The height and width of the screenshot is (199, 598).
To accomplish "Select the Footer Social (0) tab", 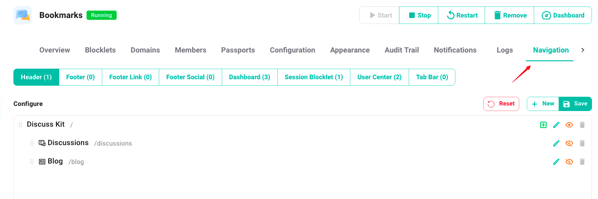I will [190, 77].
